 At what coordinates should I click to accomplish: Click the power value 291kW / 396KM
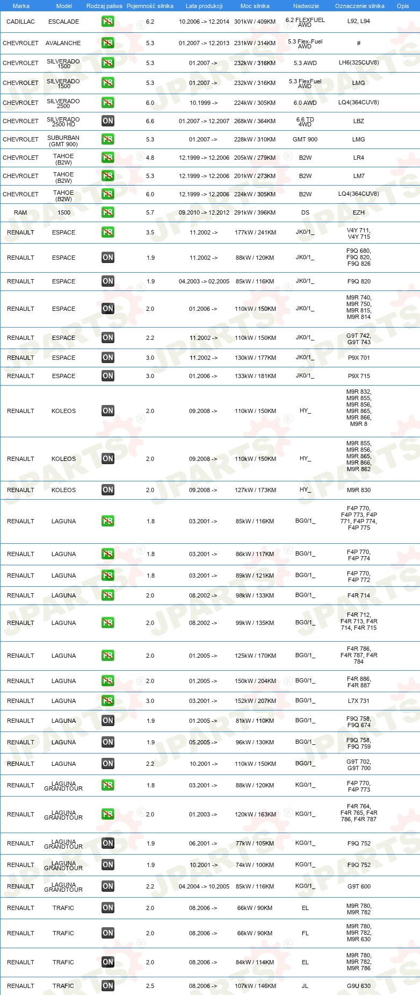tap(255, 212)
